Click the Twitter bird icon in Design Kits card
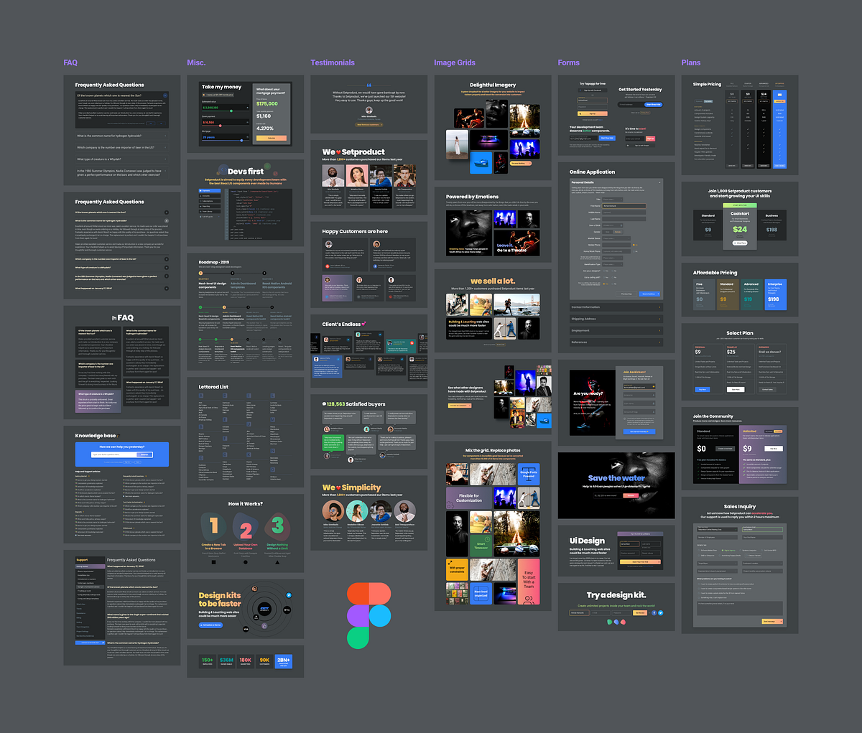Image resolution: width=862 pixels, height=733 pixels. click(x=289, y=595)
